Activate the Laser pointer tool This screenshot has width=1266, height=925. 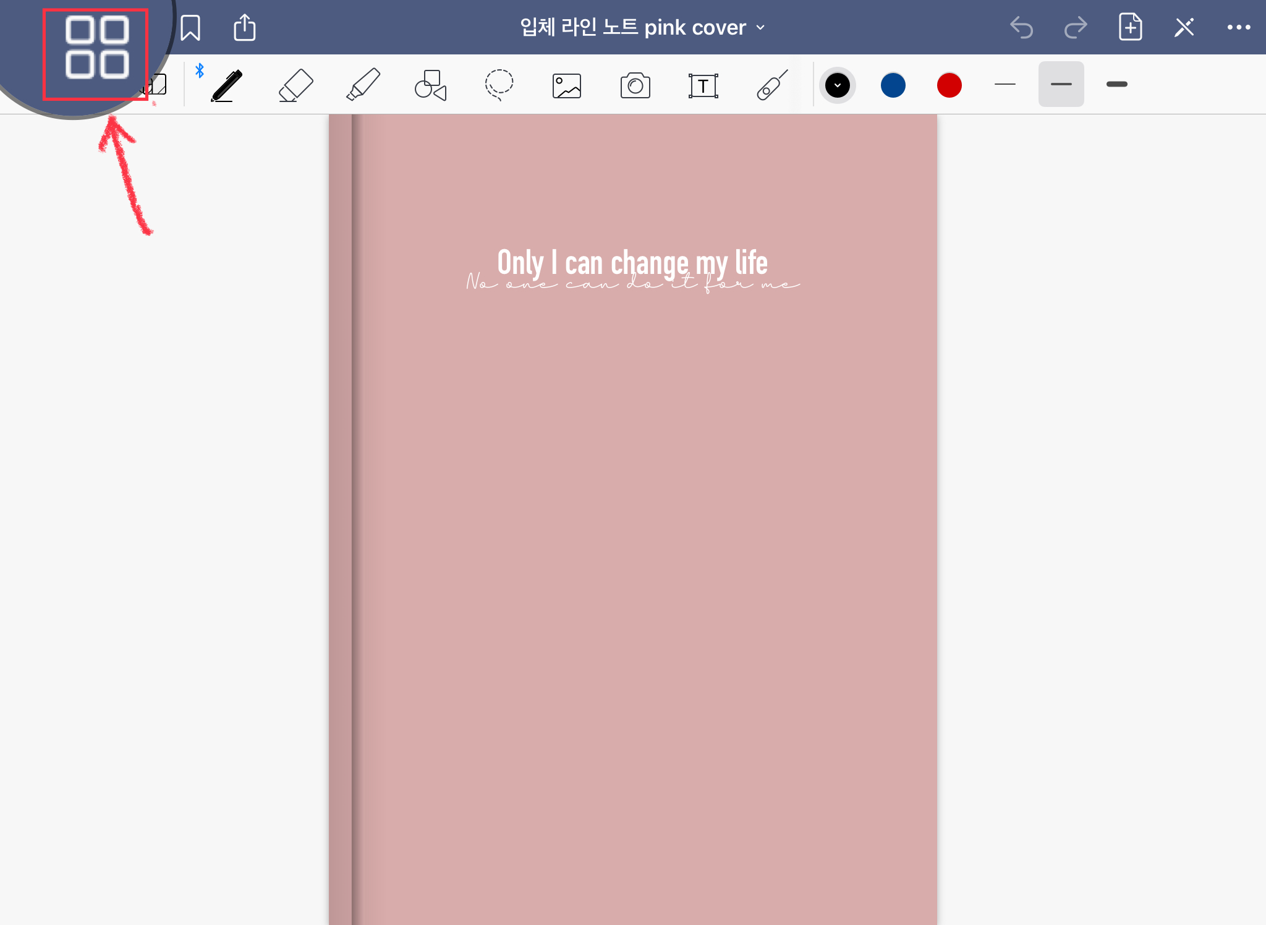[x=771, y=85]
